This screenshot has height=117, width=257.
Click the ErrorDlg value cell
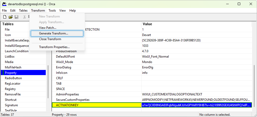pyautogui.click(x=197, y=67)
